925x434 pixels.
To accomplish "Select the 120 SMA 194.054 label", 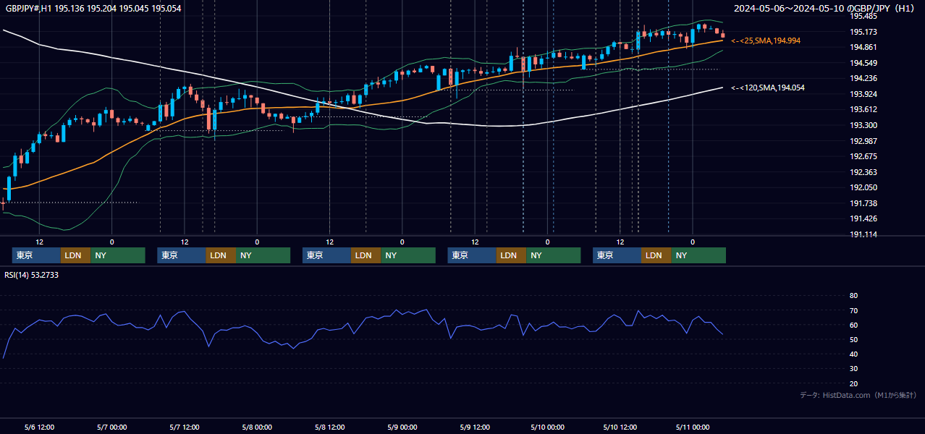I will pos(768,88).
